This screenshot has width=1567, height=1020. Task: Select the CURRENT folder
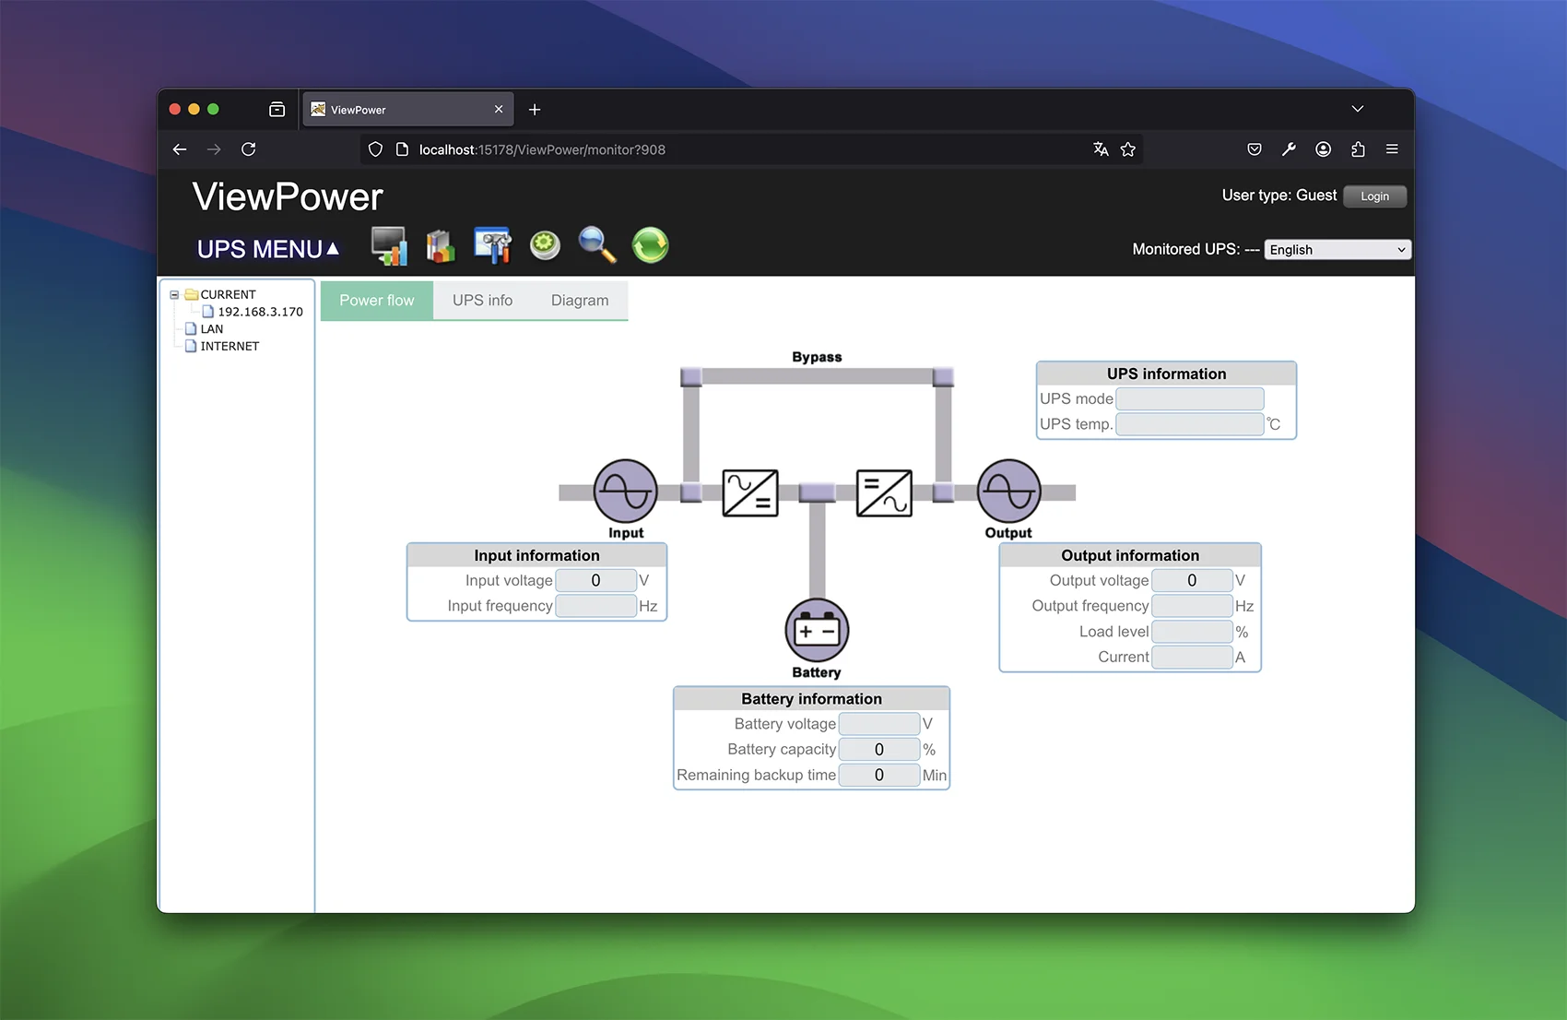(x=228, y=295)
